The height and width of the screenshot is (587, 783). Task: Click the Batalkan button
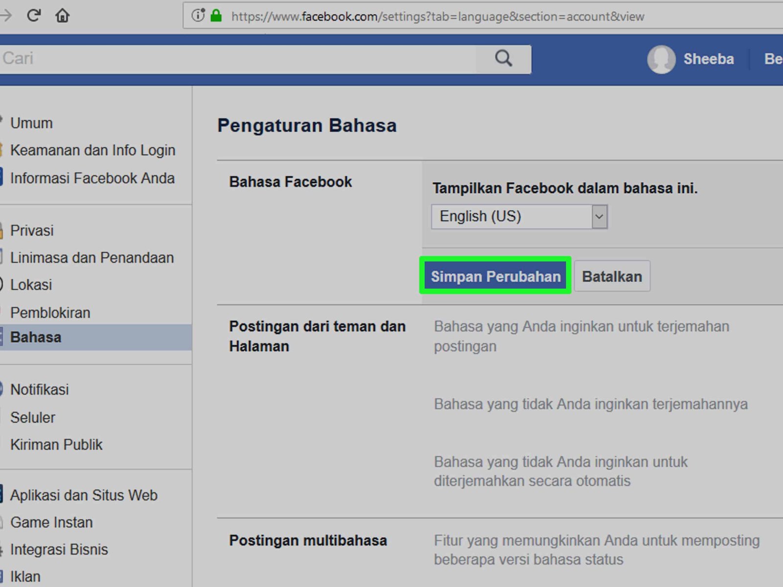pos(612,276)
